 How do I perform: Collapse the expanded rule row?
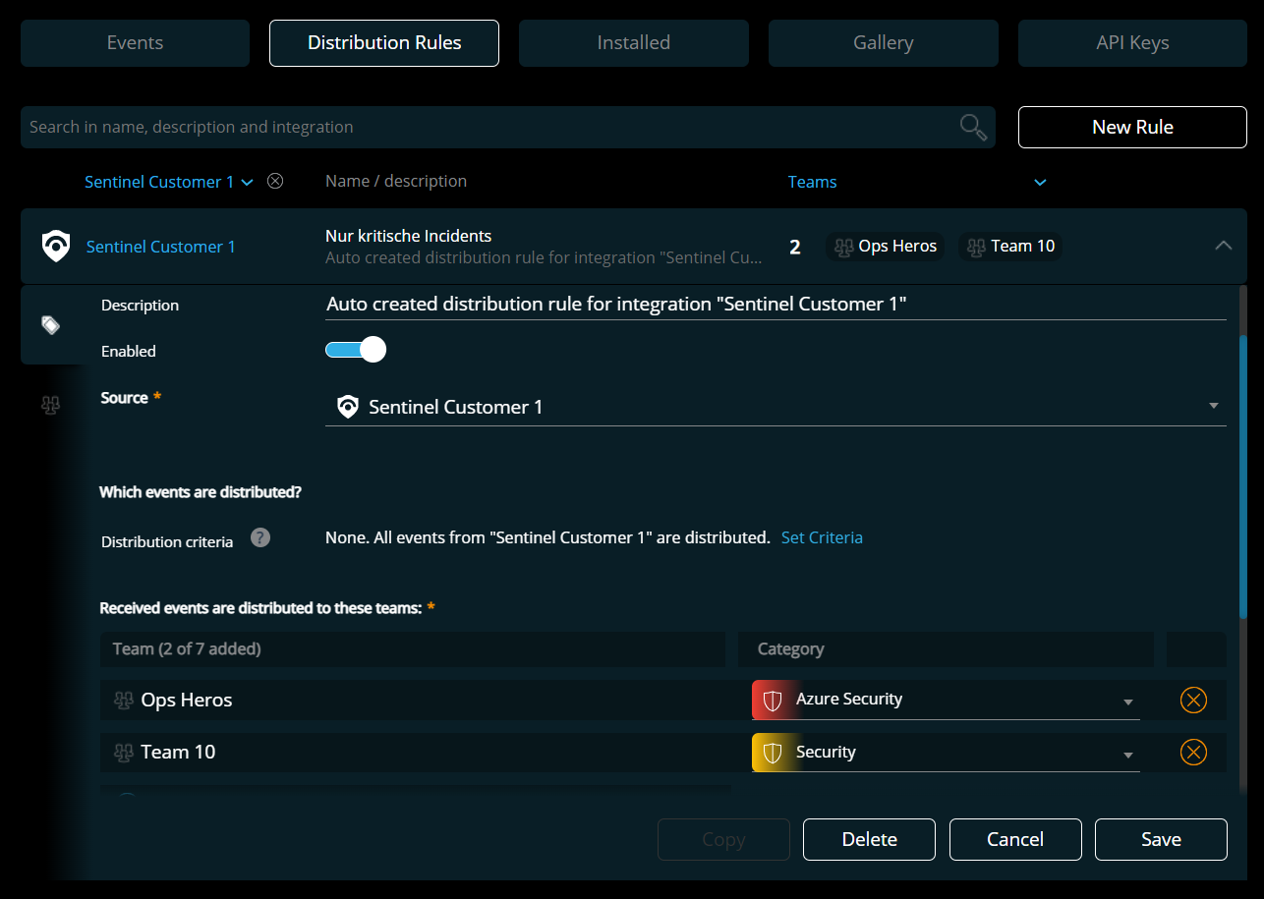point(1224,246)
